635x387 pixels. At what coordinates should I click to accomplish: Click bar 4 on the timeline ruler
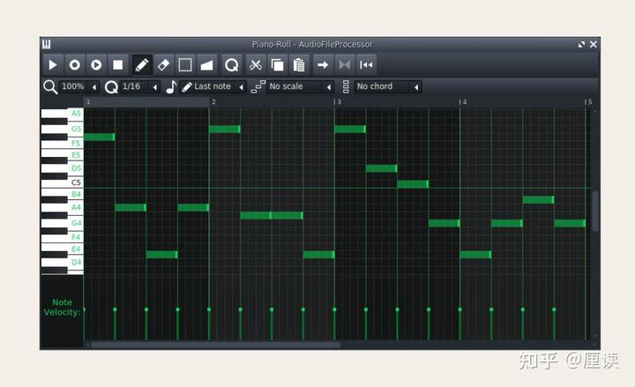(464, 102)
